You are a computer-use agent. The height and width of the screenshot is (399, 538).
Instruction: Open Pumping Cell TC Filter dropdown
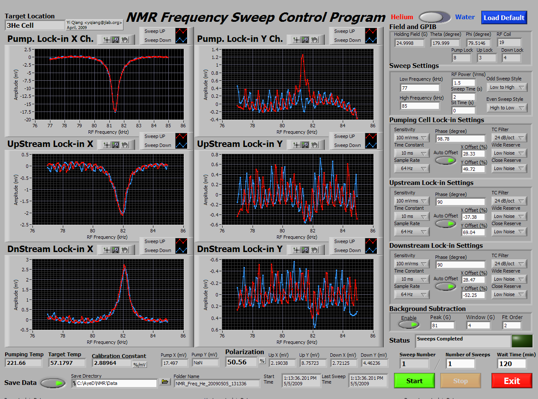[x=509, y=138]
